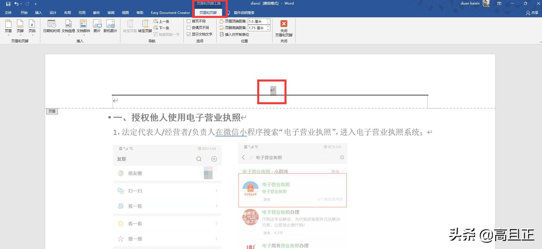Click the 联机图片 (Online Pictures) icon
This screenshot has width=542, height=249.
pyautogui.click(x=110, y=24)
